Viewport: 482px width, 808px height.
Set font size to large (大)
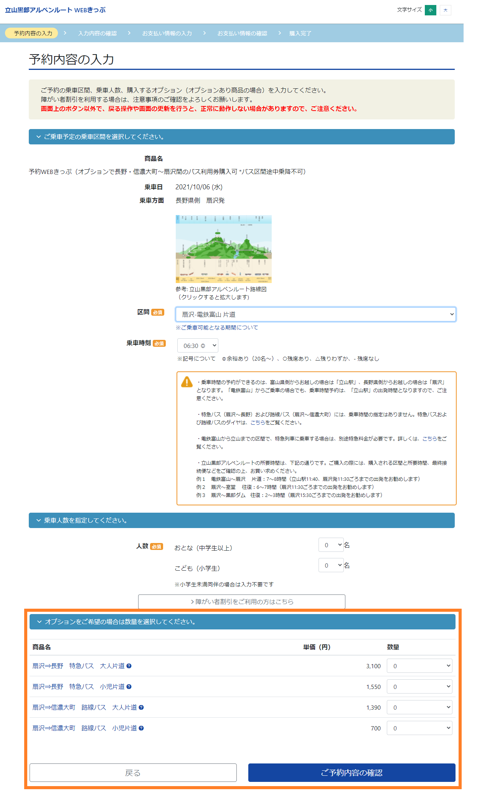click(445, 10)
